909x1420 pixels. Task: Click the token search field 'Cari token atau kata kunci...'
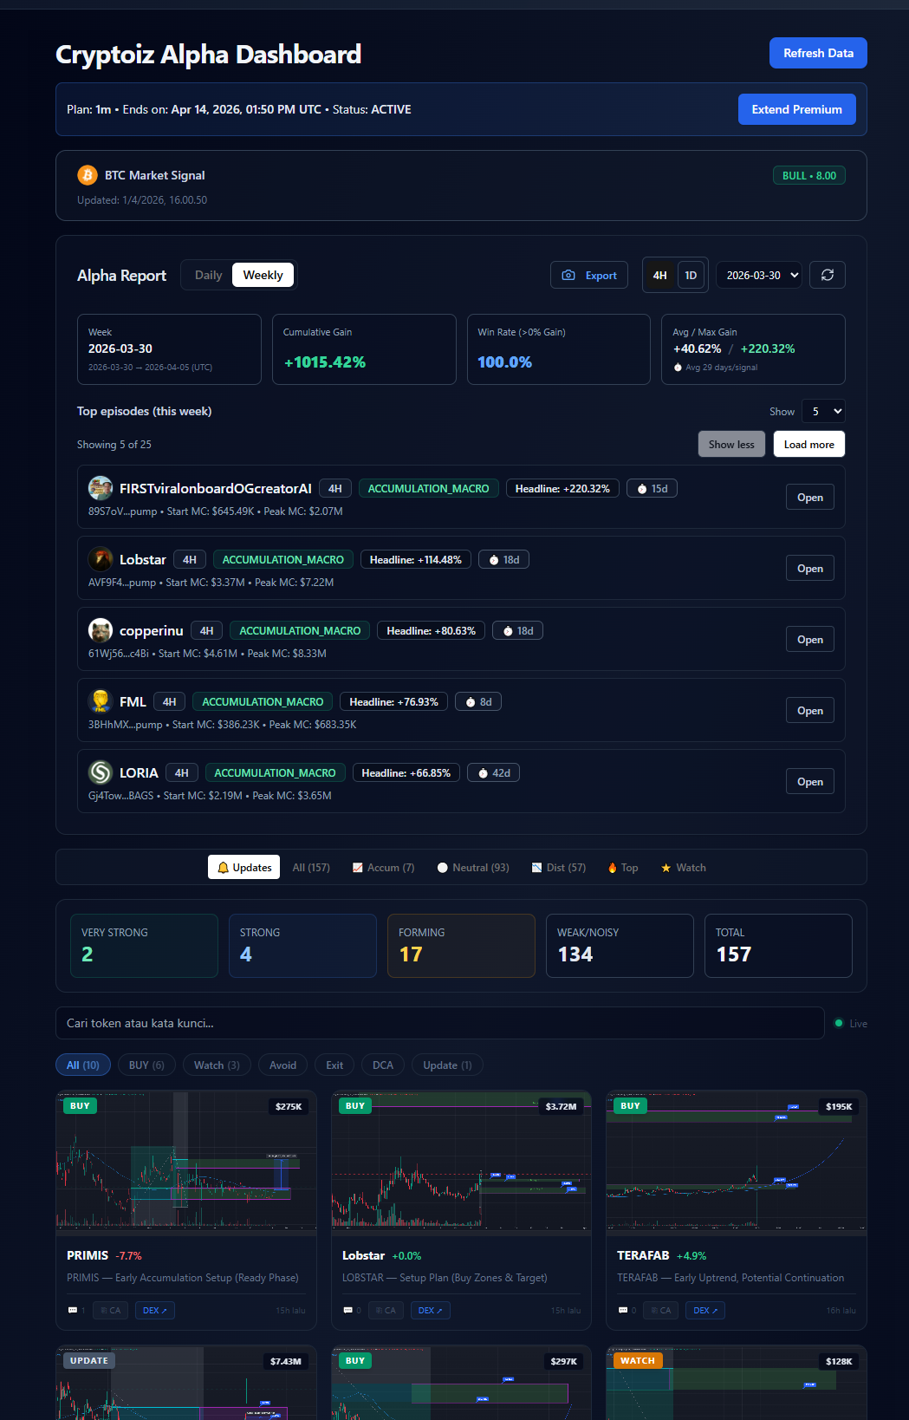pos(440,1023)
